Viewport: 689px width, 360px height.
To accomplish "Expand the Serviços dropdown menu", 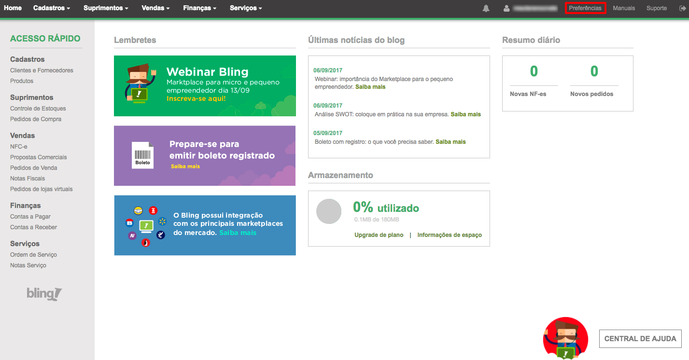I will pyautogui.click(x=246, y=8).
